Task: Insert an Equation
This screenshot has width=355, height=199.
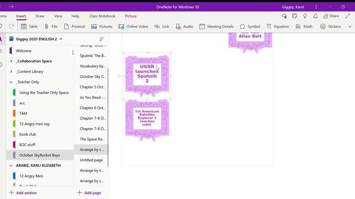Action: tap(277, 27)
